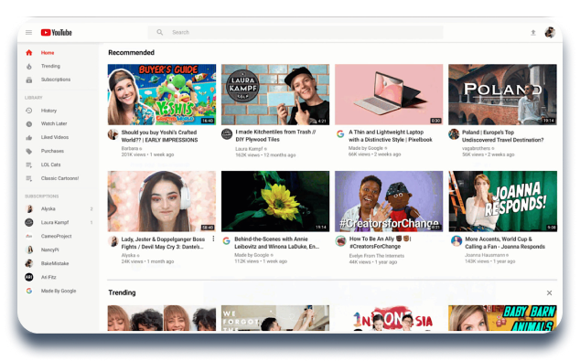The height and width of the screenshot is (361, 580).
Task: Click Barbara channel name under Yoshi video
Action: [x=130, y=148]
